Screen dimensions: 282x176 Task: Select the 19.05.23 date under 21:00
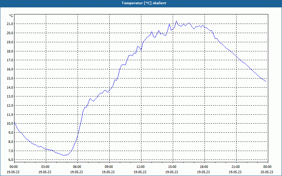tap(235, 172)
